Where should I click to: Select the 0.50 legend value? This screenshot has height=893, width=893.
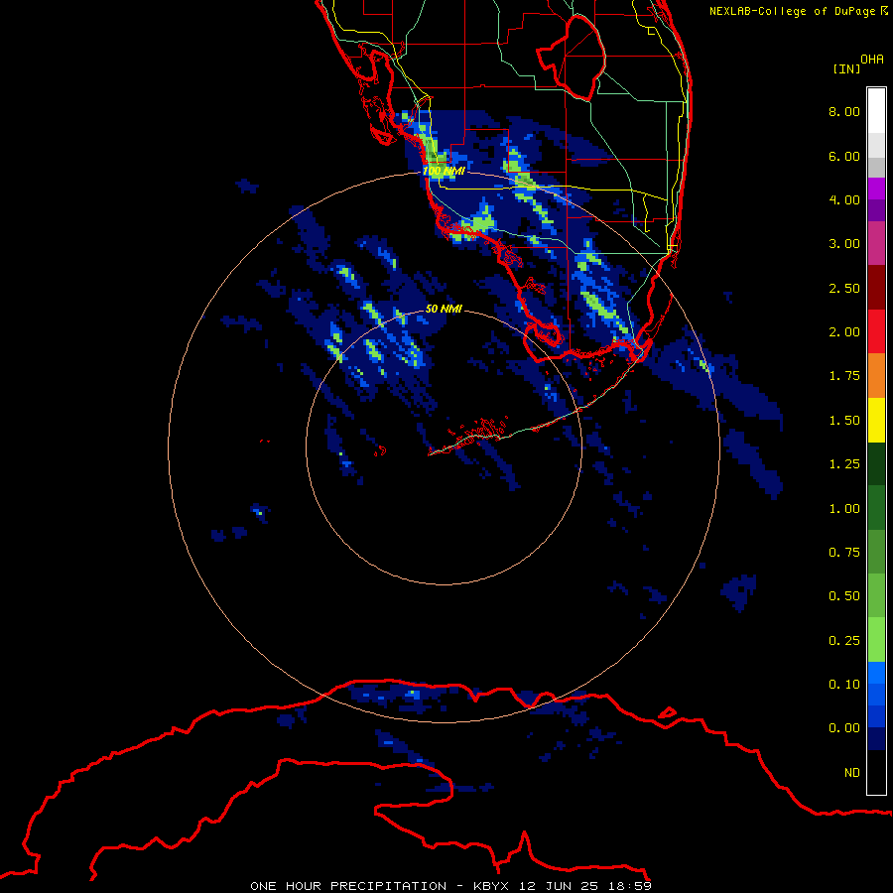coord(844,596)
